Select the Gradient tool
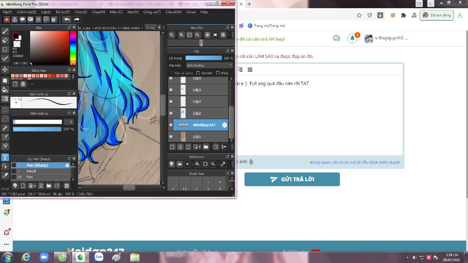The image size is (468, 263). point(5,99)
